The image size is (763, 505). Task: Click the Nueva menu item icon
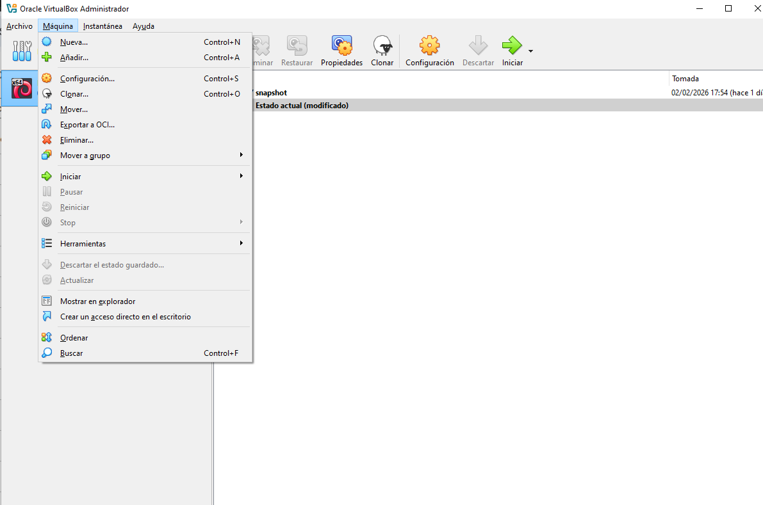click(x=47, y=42)
